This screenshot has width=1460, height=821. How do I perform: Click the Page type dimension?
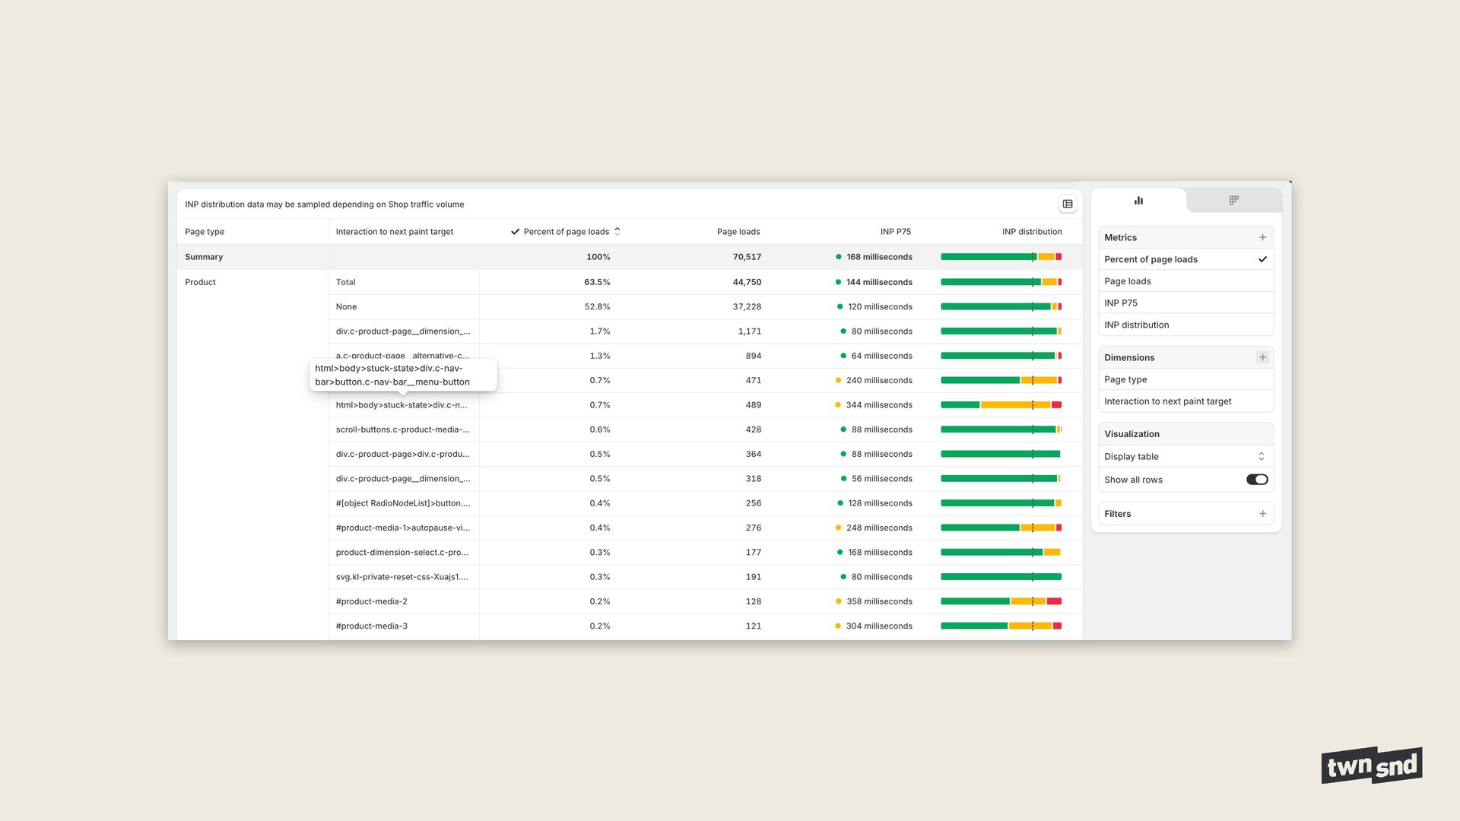point(1125,379)
